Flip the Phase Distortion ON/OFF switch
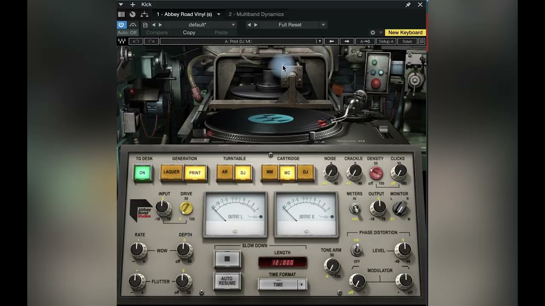Screen dimensions: 545x306 point(357,250)
